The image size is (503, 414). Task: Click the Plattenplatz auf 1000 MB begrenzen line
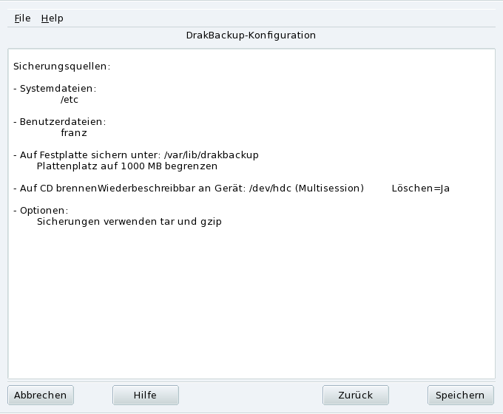tap(126, 166)
